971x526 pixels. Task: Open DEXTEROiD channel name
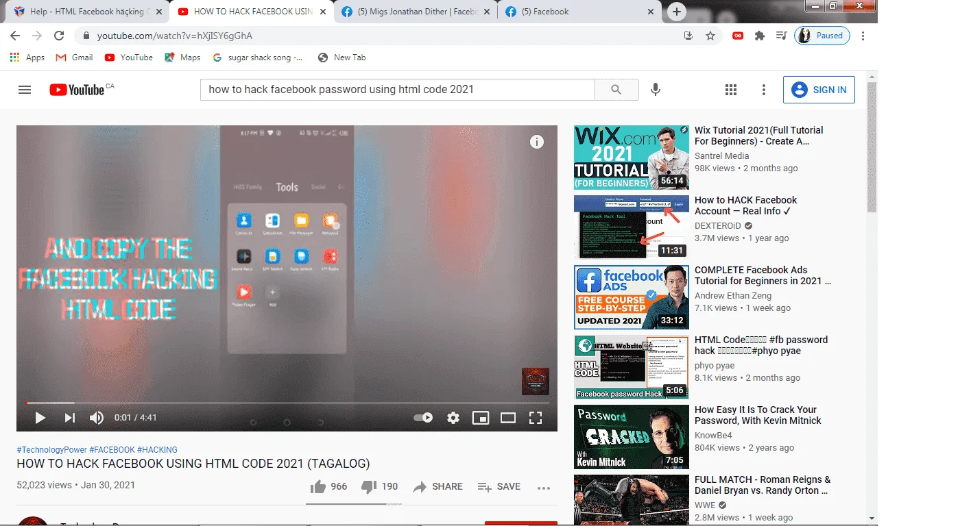(718, 225)
